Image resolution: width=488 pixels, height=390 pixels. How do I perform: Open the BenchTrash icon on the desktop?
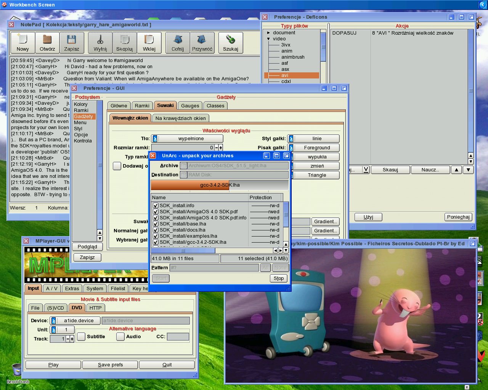(17, 370)
